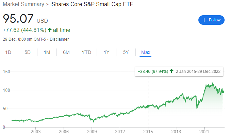The height and width of the screenshot is (138, 229).
Task: Click the Follow button
Action: [211, 20]
